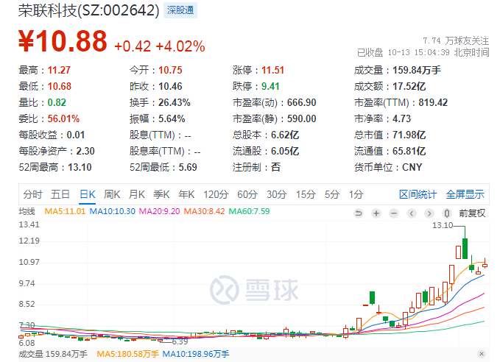Image resolution: width=500 pixels, height=362 pixels.
Task: Click the 均线 label
Action: click(27, 211)
